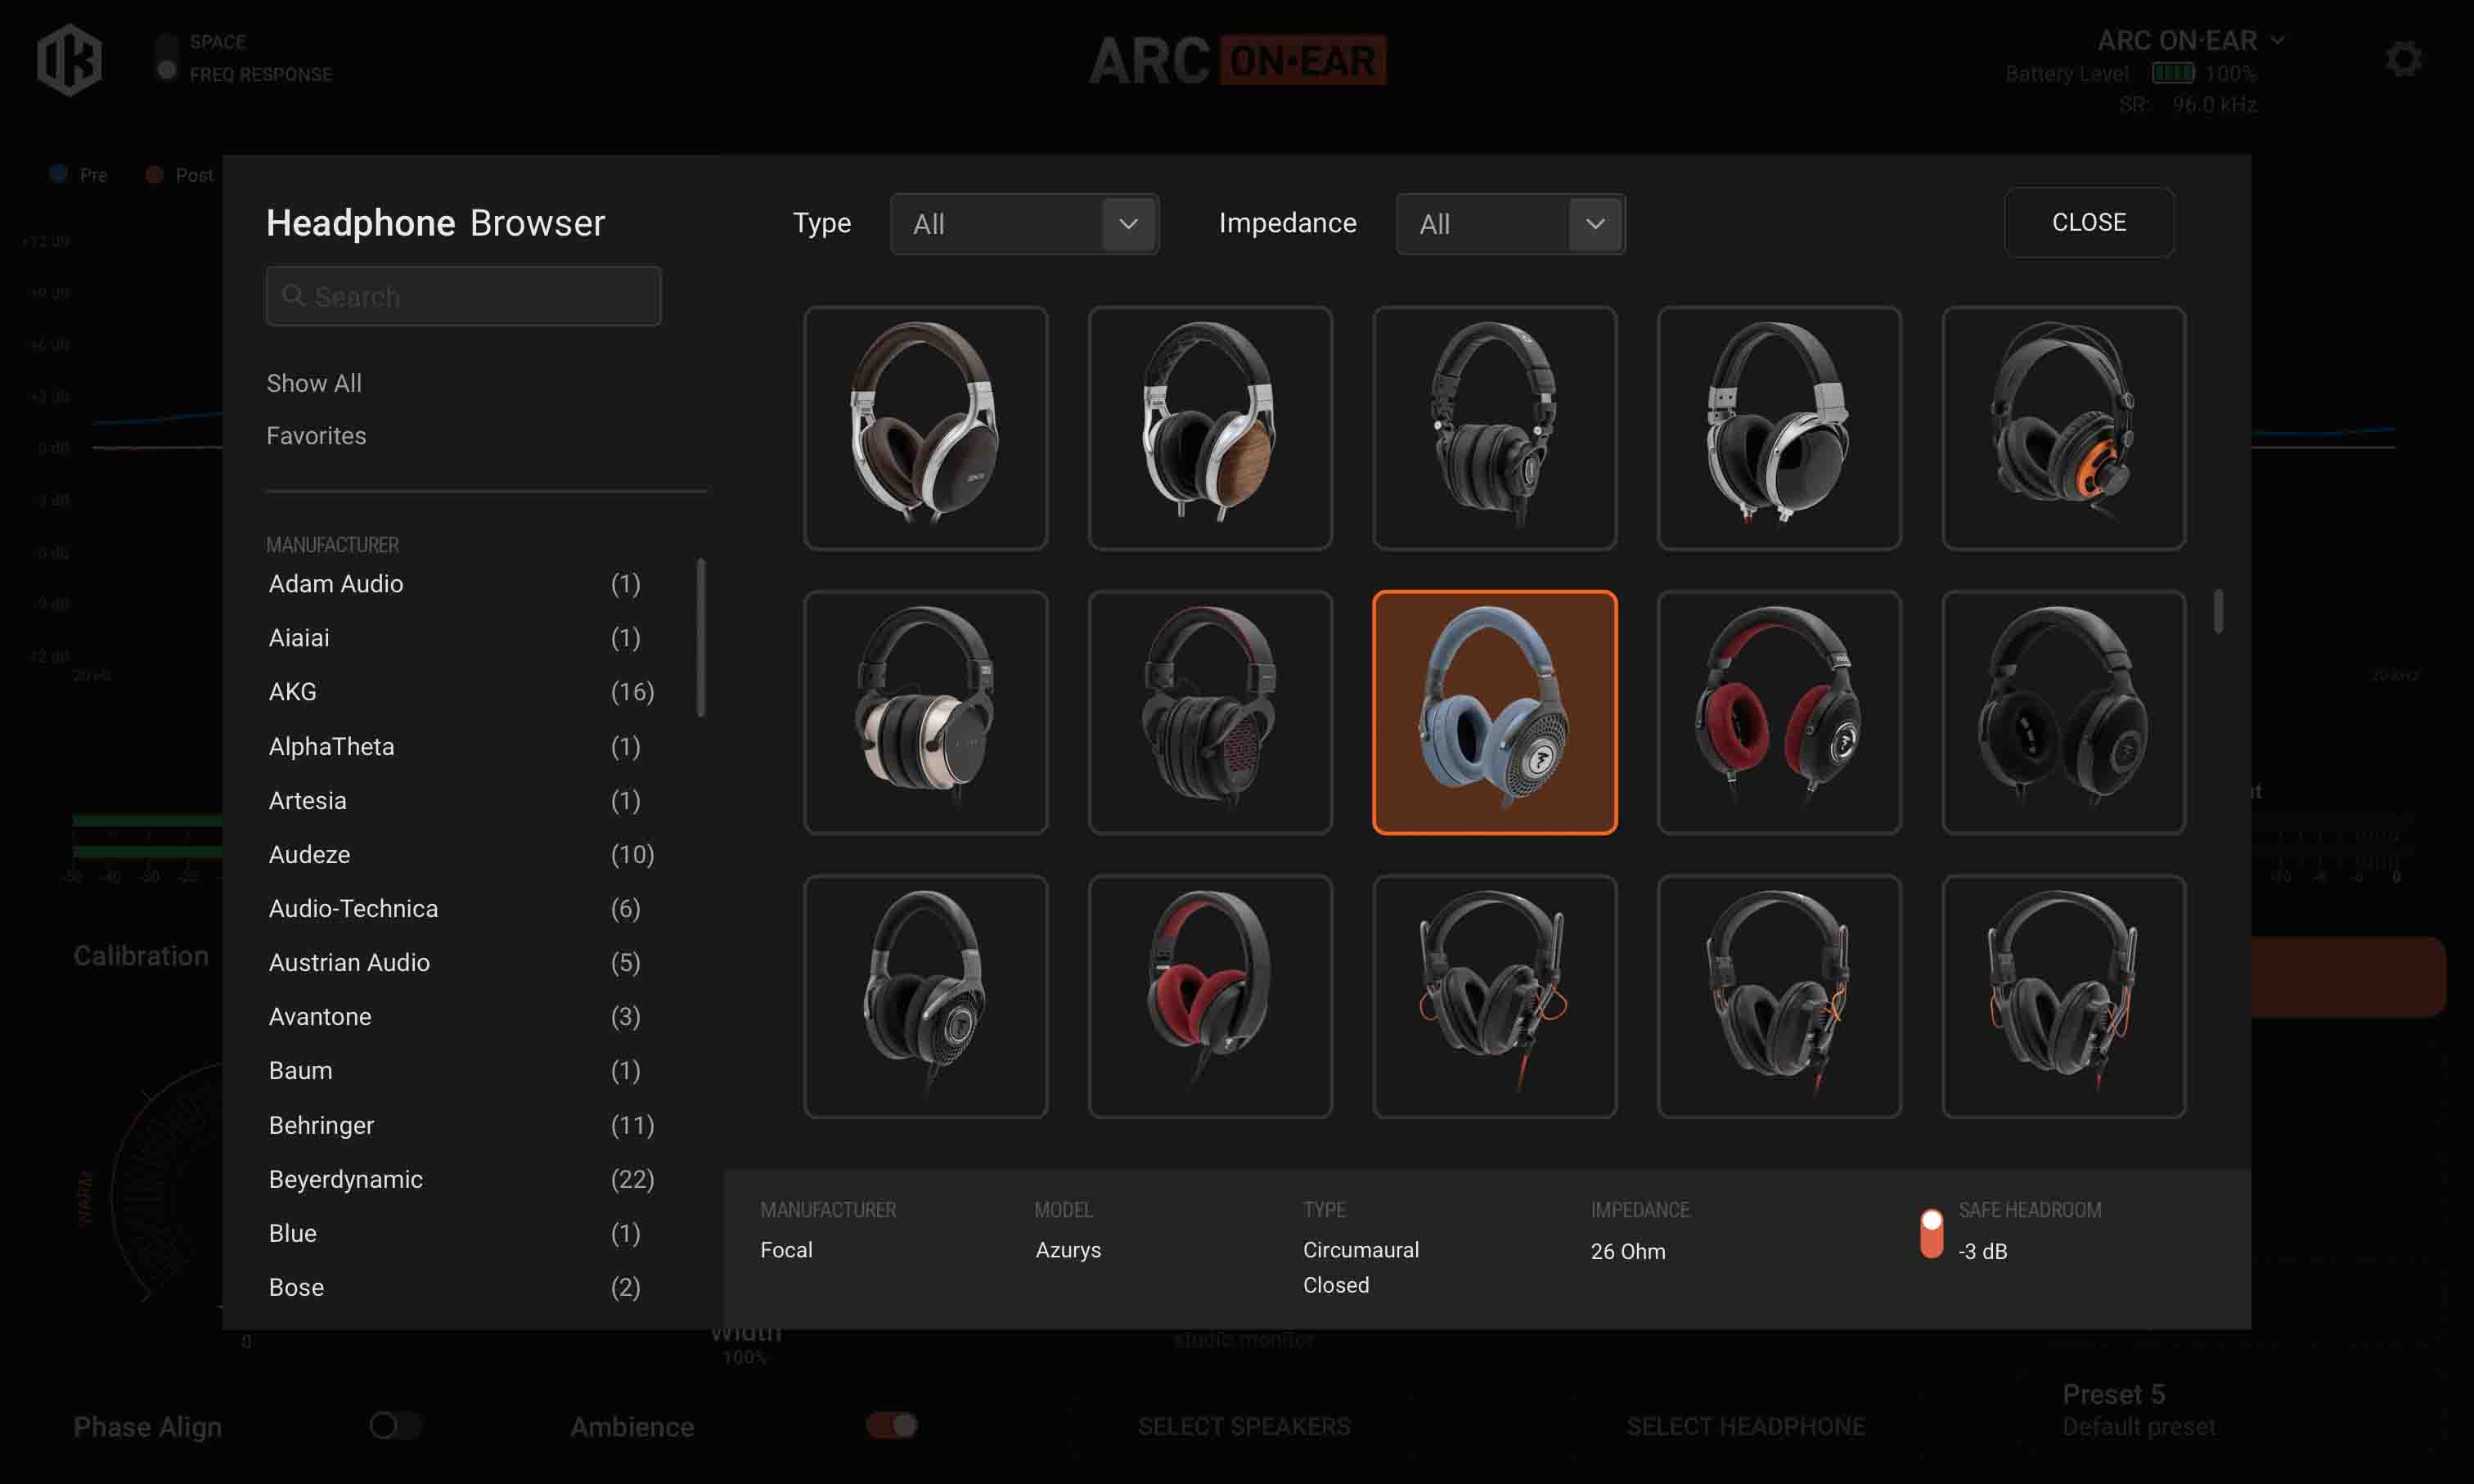Viewport: 2474px width, 1484px height.
Task: Click the IK Multimedia logo icon
Action: [x=69, y=60]
